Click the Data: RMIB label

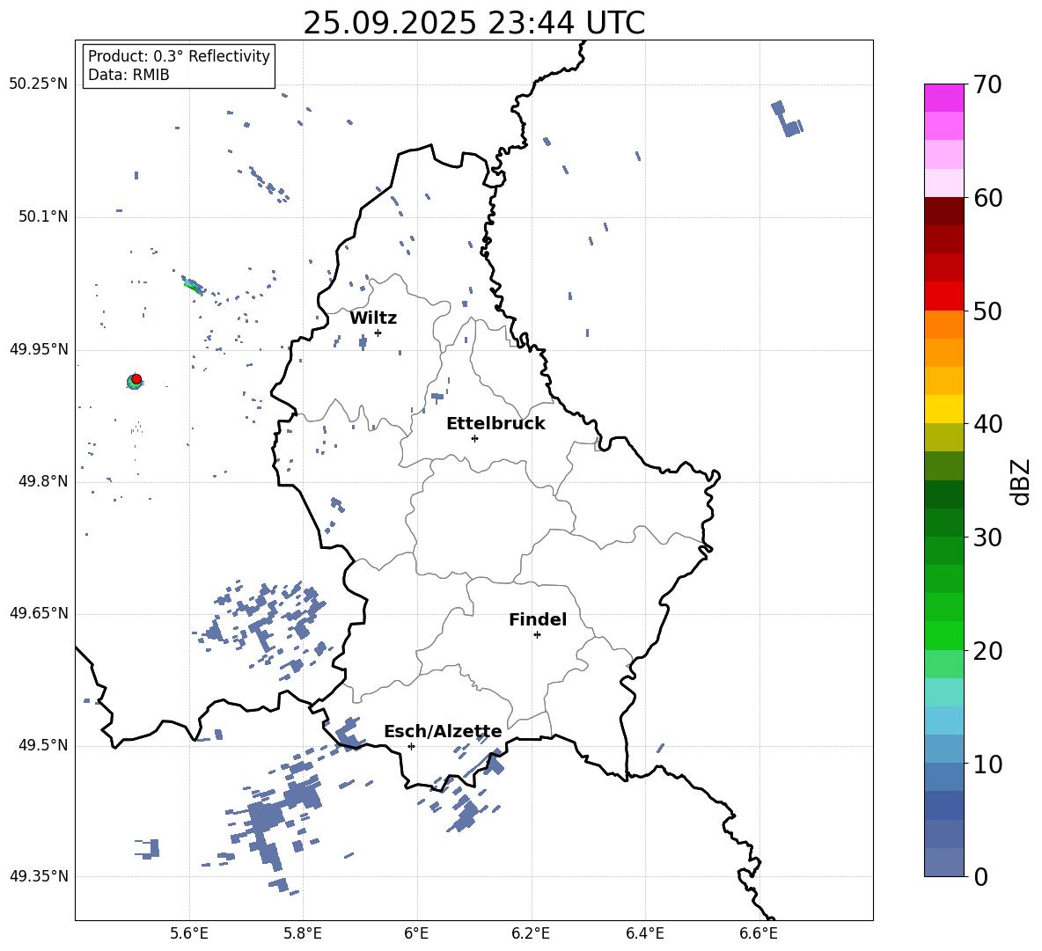click(128, 75)
